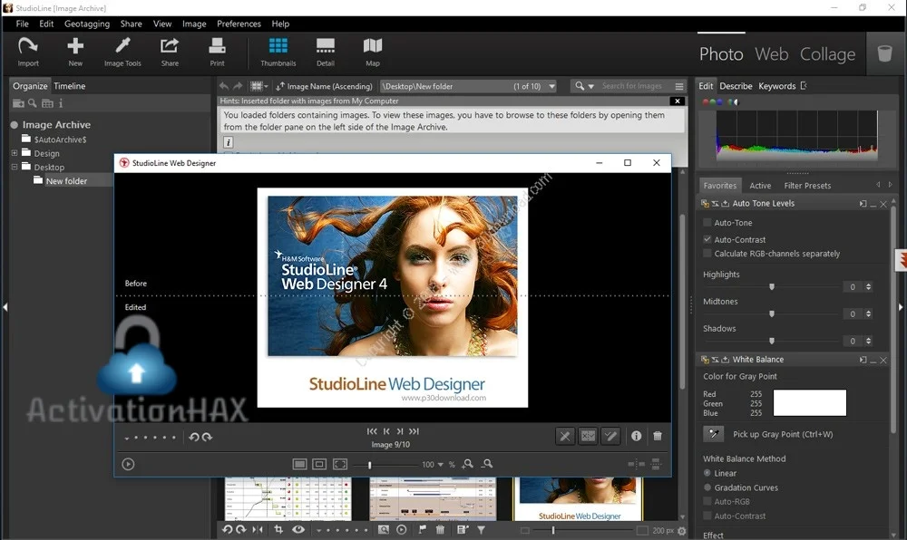Open the folder path dropdown arrow
This screenshot has height=540, width=907.
coord(552,86)
